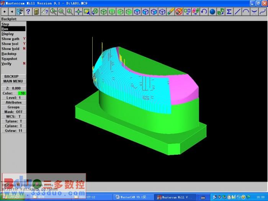
Task: Click the green Color 10 swatch
Action: 22,93
